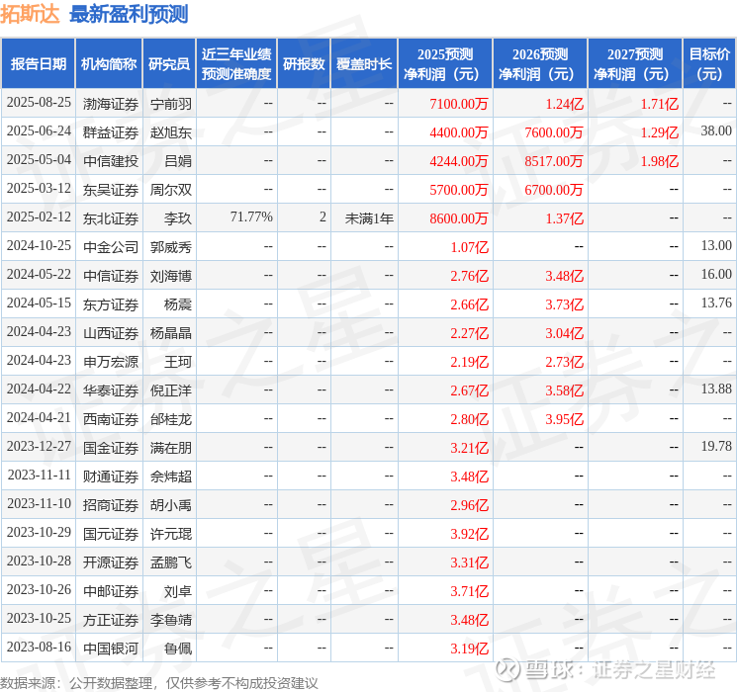Click the 2.73亿 forecast value
The width and height of the screenshot is (737, 692).
tap(564, 362)
